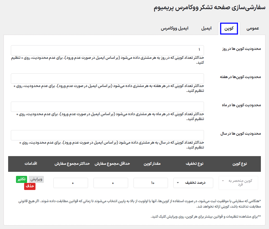Screen dimensions: 269x229
Task: Click the نوع کوپن column header
Action: click(240, 164)
